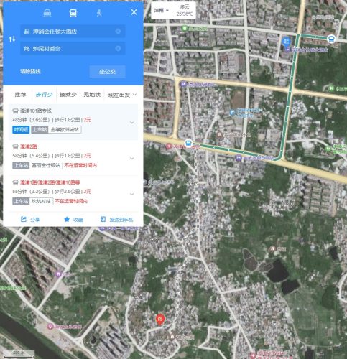Choose the walking route mode icon
Image resolution: width=347 pixels, height=359 pixels.
[99, 13]
